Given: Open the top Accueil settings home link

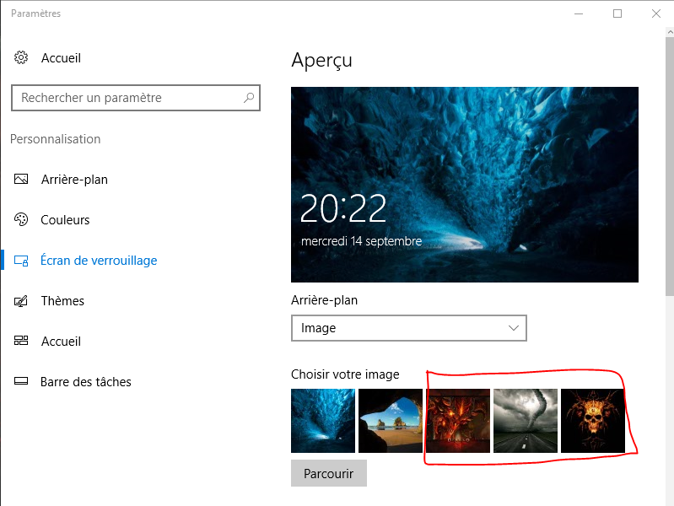Looking at the screenshot, I should pos(61,58).
